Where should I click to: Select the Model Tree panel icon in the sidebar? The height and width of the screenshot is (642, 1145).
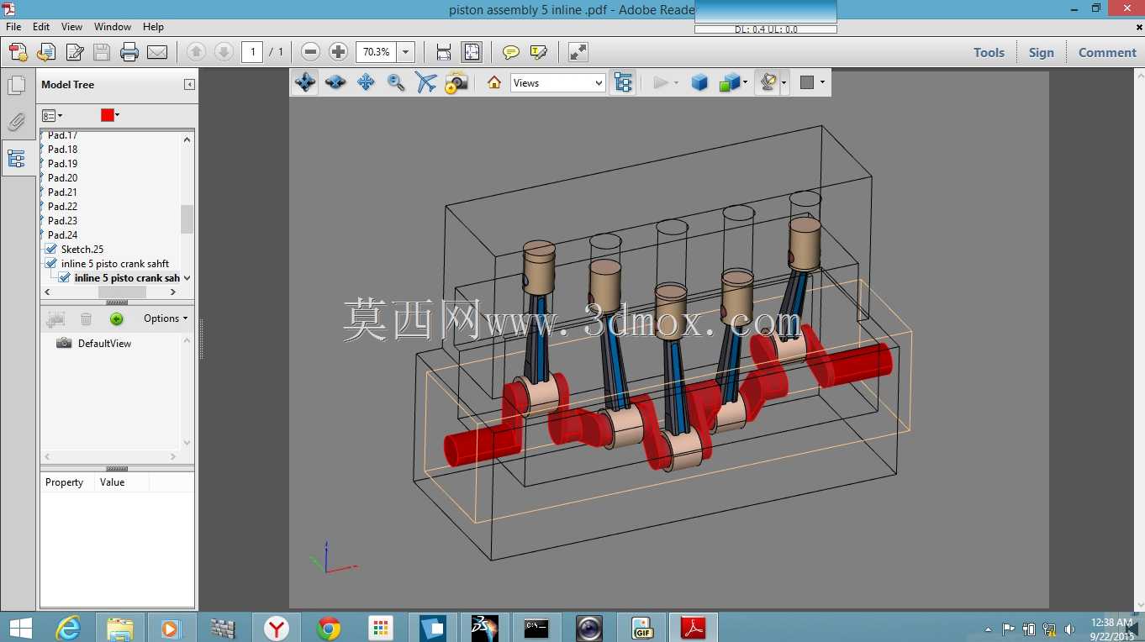(x=17, y=158)
